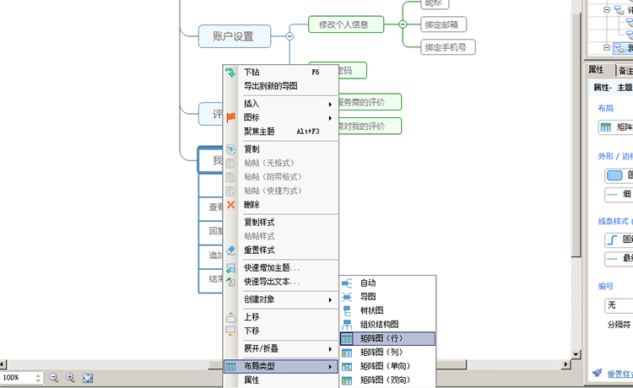
Task: Click the 导图 map layout icon
Action: pyautogui.click(x=347, y=297)
